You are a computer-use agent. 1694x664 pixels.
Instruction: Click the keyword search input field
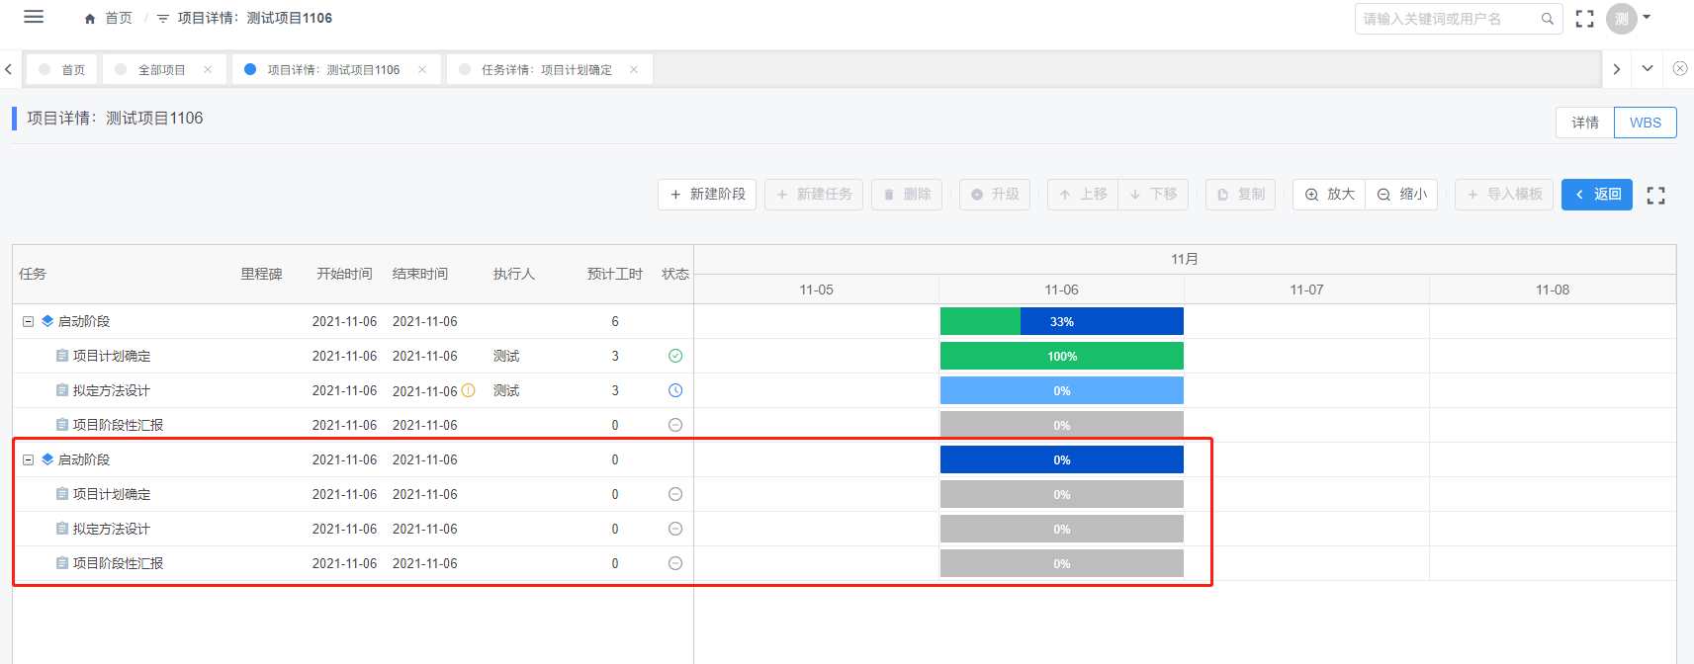click(x=1448, y=19)
